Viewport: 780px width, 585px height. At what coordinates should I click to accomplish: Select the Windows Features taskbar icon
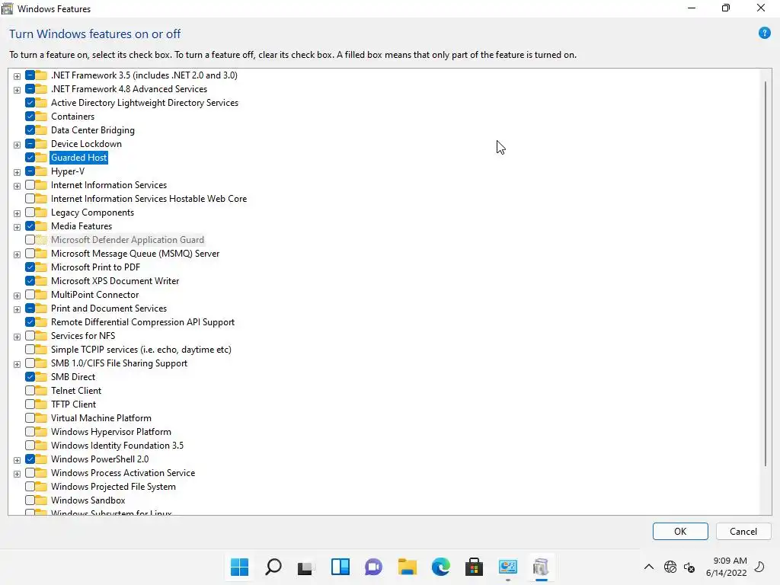(x=541, y=567)
